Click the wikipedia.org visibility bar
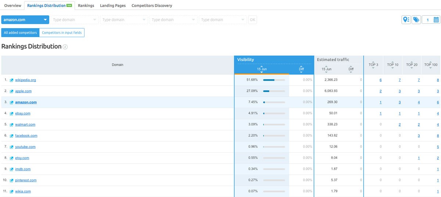Viewport: 441px width, 197px height. coord(274,80)
